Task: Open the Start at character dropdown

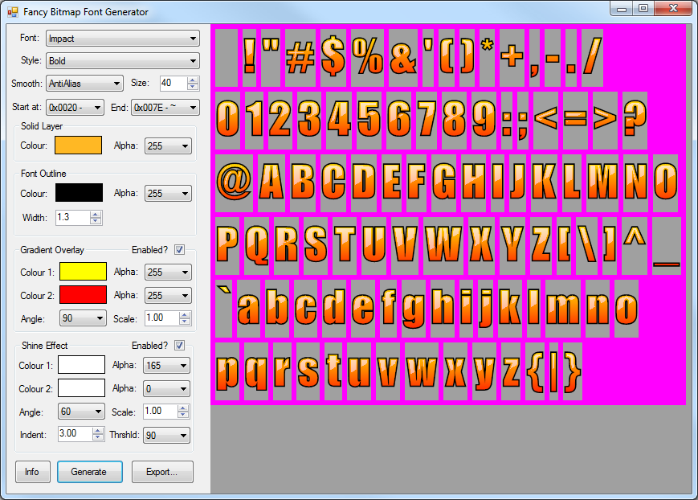Action: (x=75, y=107)
